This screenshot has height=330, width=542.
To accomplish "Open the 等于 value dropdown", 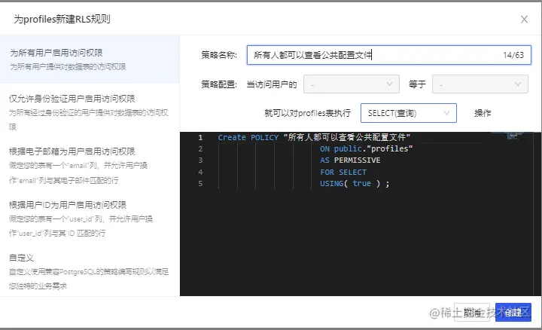I will 480,84.
